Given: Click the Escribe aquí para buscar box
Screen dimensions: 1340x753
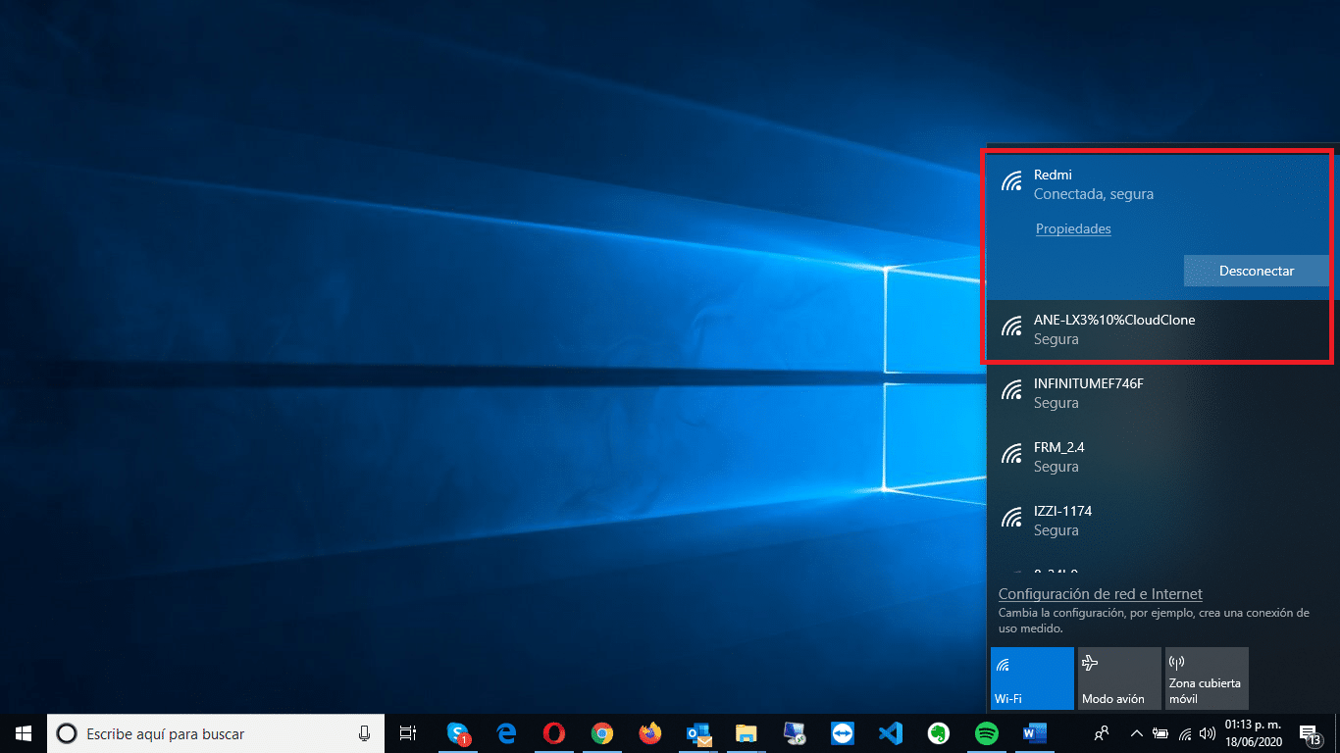Looking at the screenshot, I should (216, 733).
